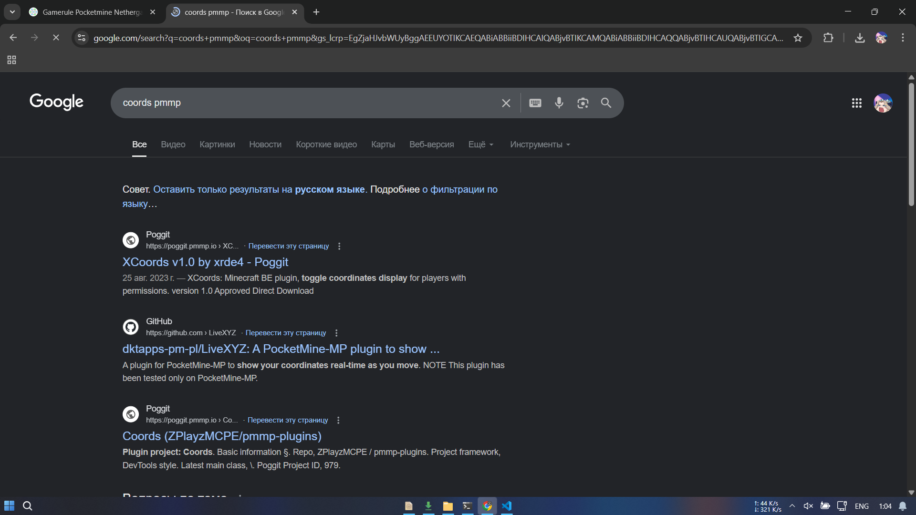Screen dimensions: 916x515
Task: Open Chrome extensions puzzle icon
Action: (828, 38)
